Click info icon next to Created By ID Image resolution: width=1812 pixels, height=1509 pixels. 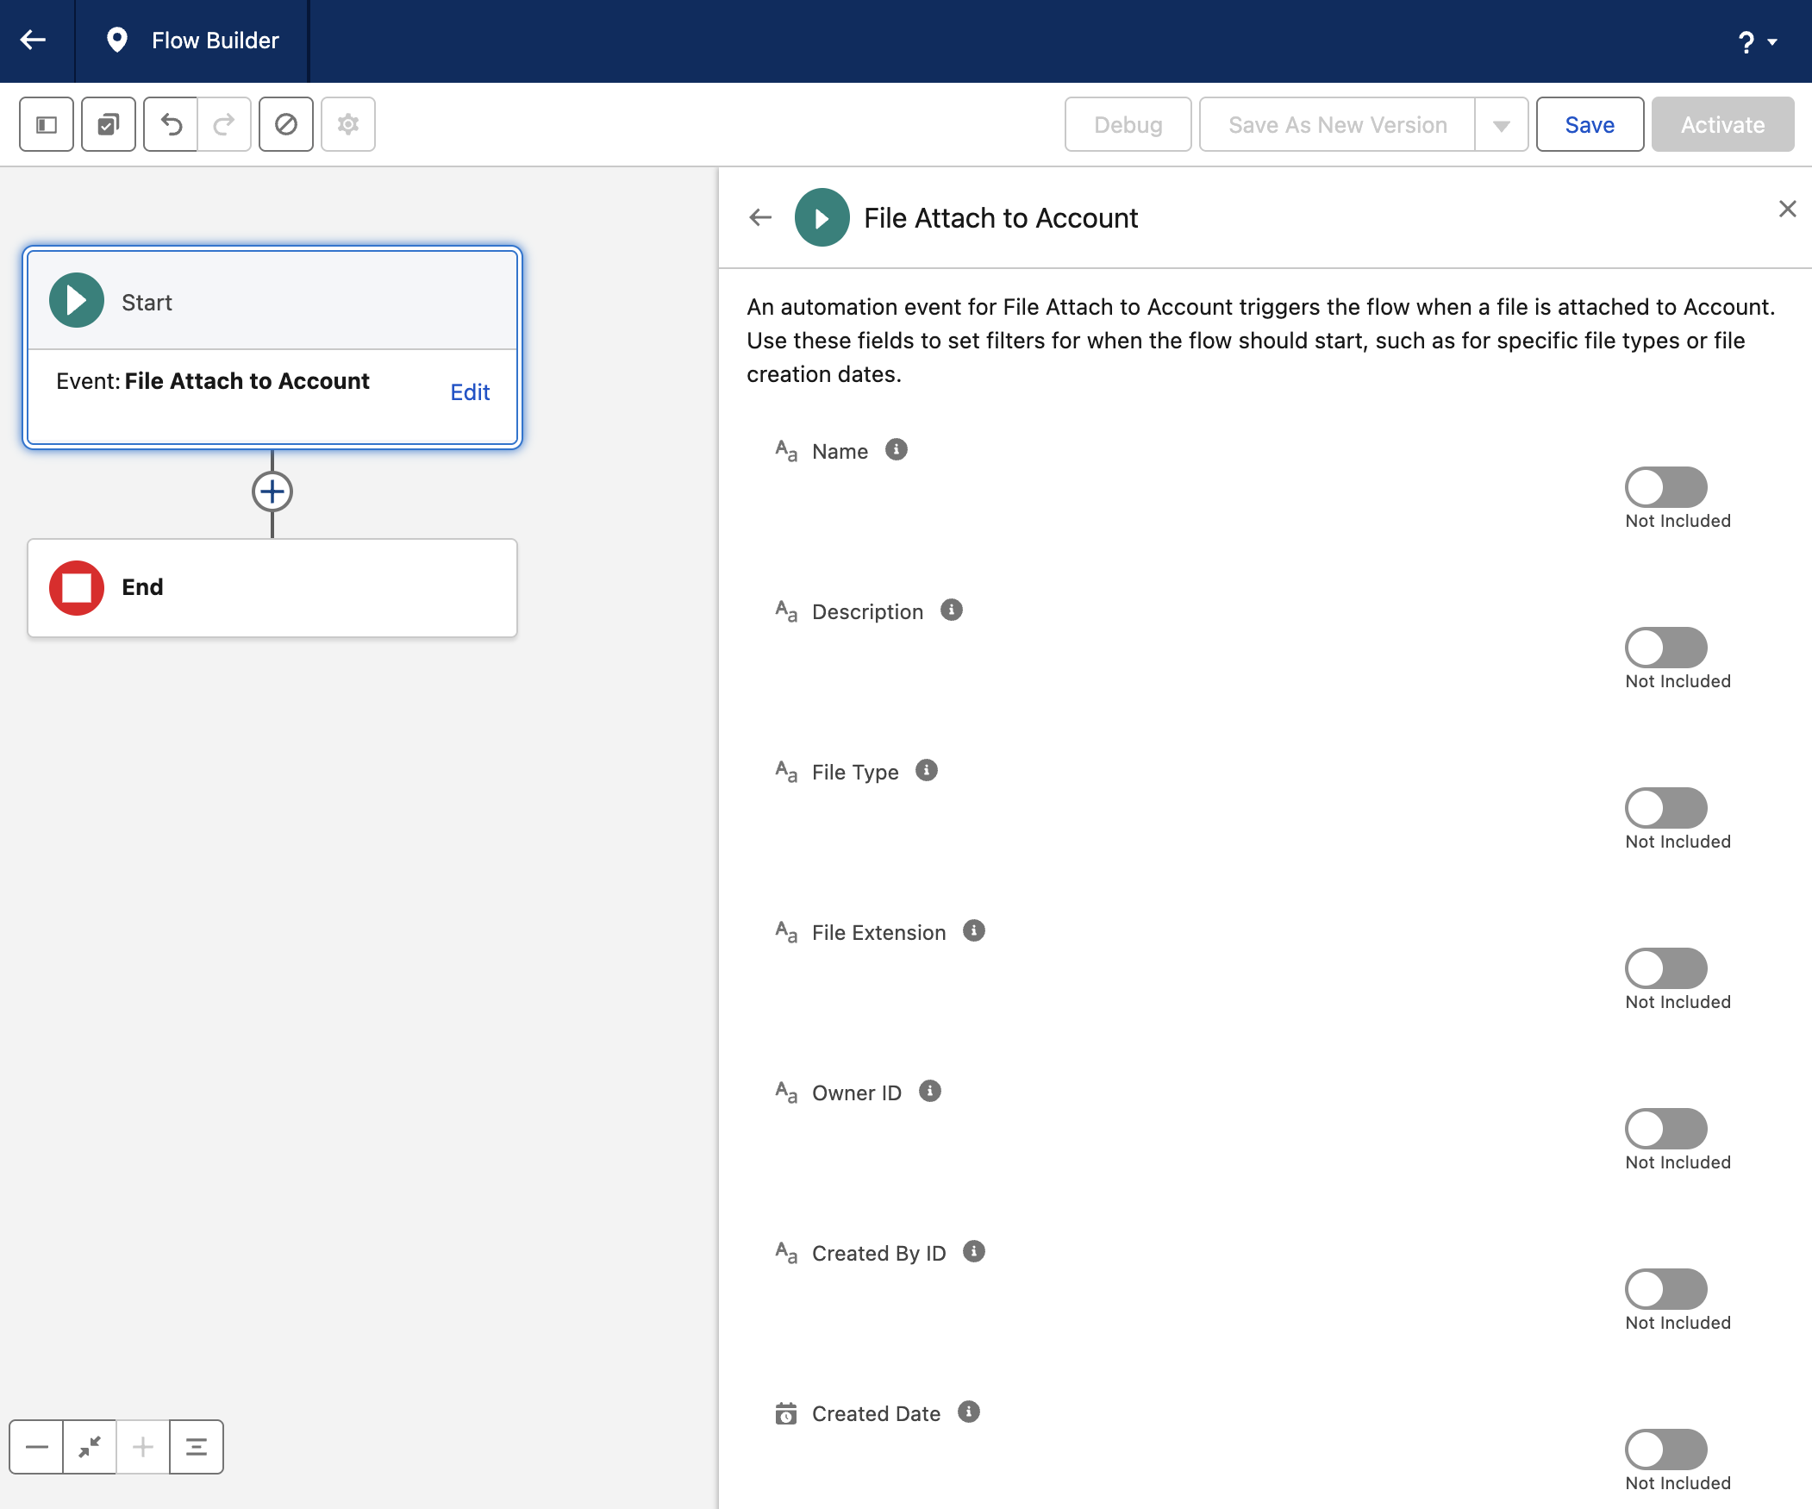(x=974, y=1253)
